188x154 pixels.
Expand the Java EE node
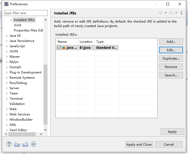(7, 36)
